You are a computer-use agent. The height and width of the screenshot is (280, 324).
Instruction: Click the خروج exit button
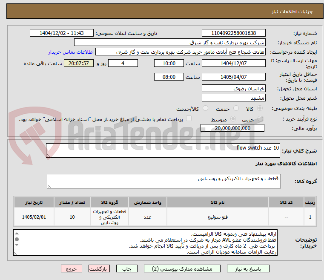71,268
